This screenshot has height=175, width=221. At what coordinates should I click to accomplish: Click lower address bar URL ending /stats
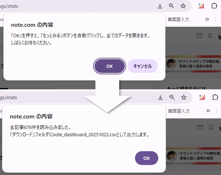click(9, 98)
